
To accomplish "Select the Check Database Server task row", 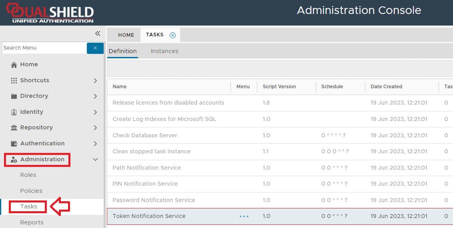I will [x=145, y=135].
